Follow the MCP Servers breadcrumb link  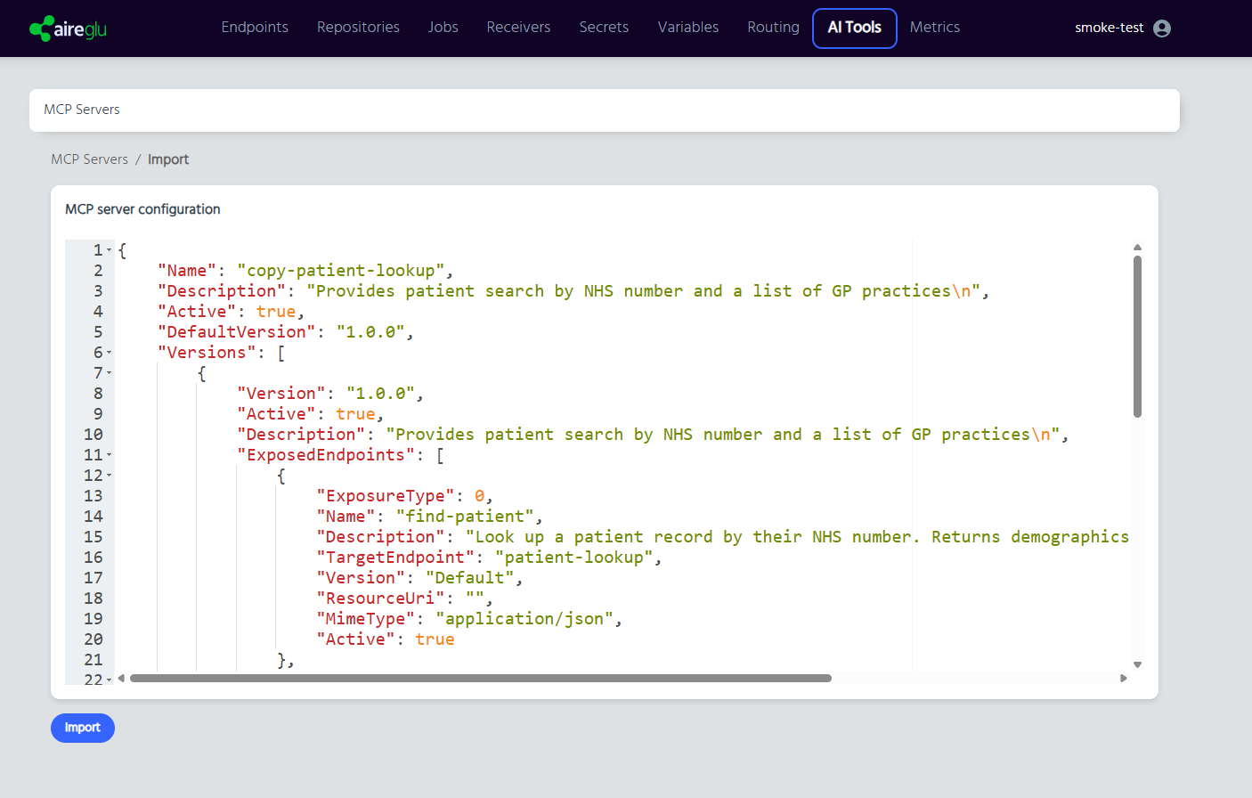(x=89, y=159)
